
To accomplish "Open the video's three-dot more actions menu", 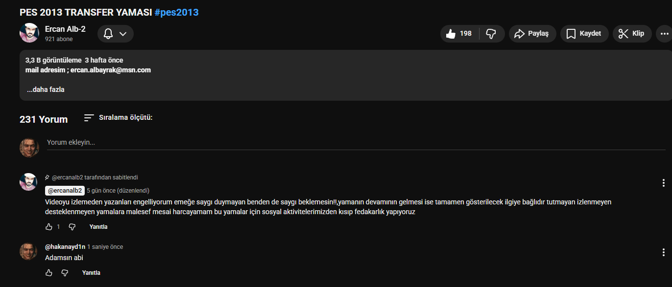I will pyautogui.click(x=665, y=34).
